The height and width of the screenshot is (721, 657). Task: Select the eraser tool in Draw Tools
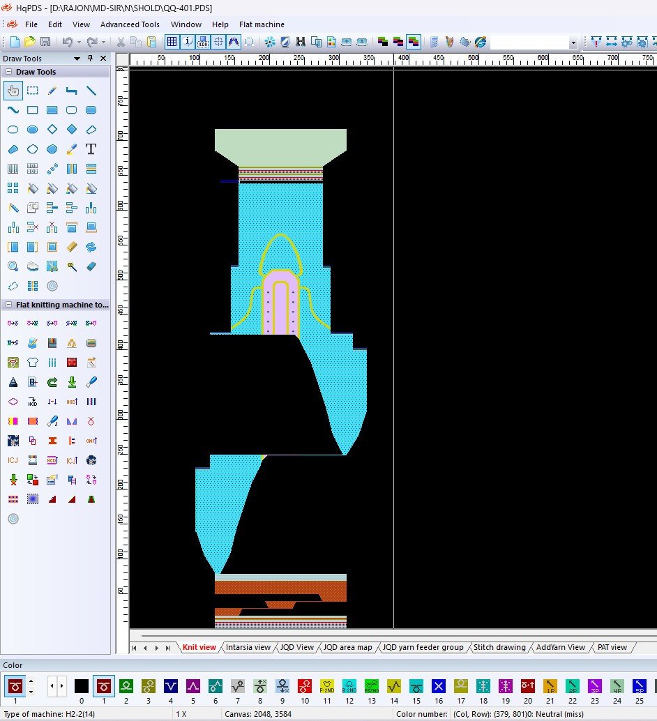(x=91, y=266)
